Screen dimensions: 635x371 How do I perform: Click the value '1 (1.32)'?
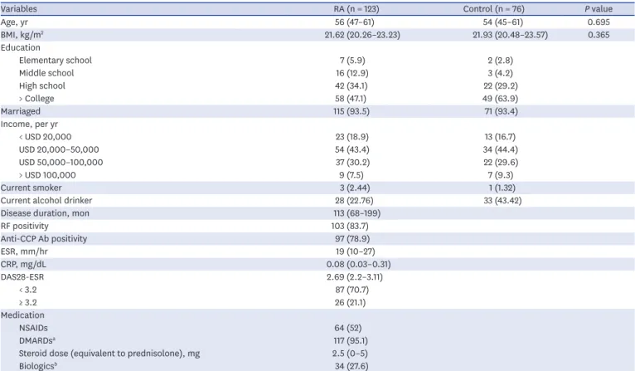[502, 188]
